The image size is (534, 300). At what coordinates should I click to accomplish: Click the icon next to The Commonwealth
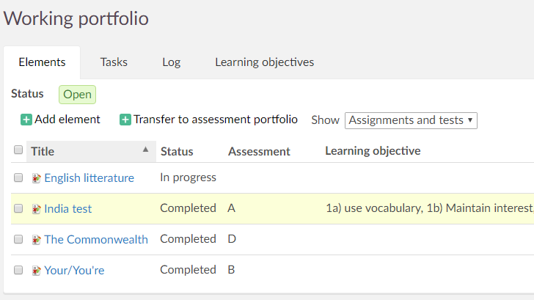[37, 240]
